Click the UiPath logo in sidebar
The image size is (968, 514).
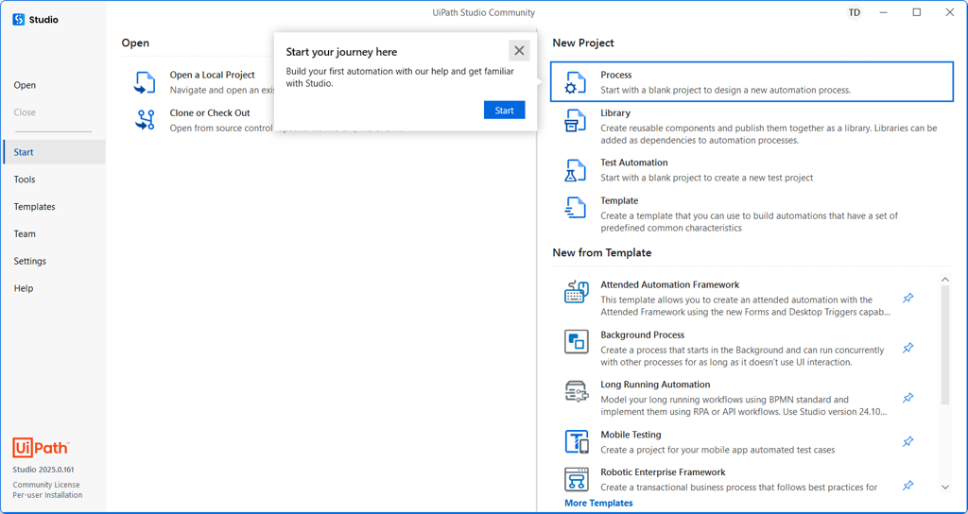pyautogui.click(x=41, y=449)
